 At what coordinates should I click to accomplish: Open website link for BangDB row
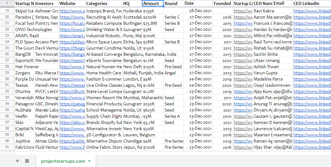click(72, 55)
